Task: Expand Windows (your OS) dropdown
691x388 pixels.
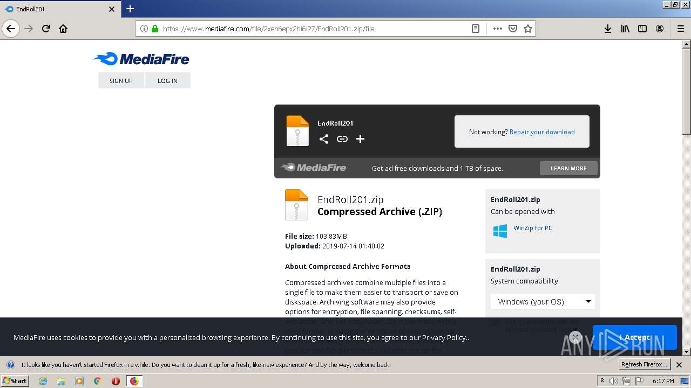Action: (x=543, y=301)
